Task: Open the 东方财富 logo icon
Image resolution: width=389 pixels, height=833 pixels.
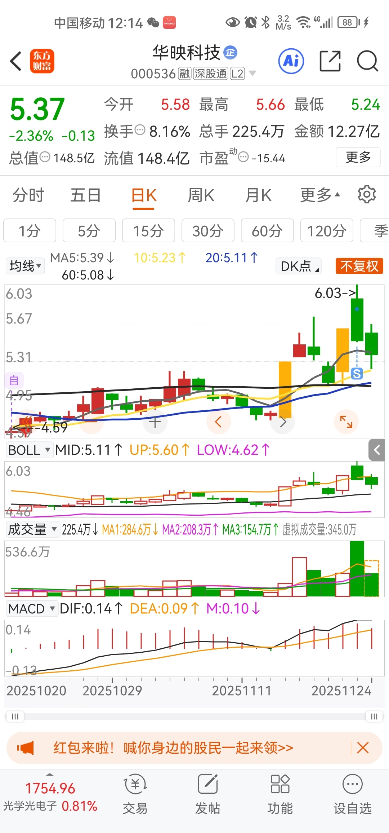Action: coord(42,61)
